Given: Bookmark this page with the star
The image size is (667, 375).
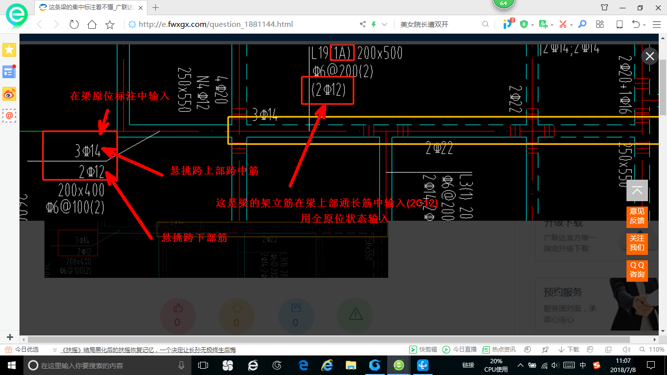Looking at the screenshot, I should coord(110,24).
